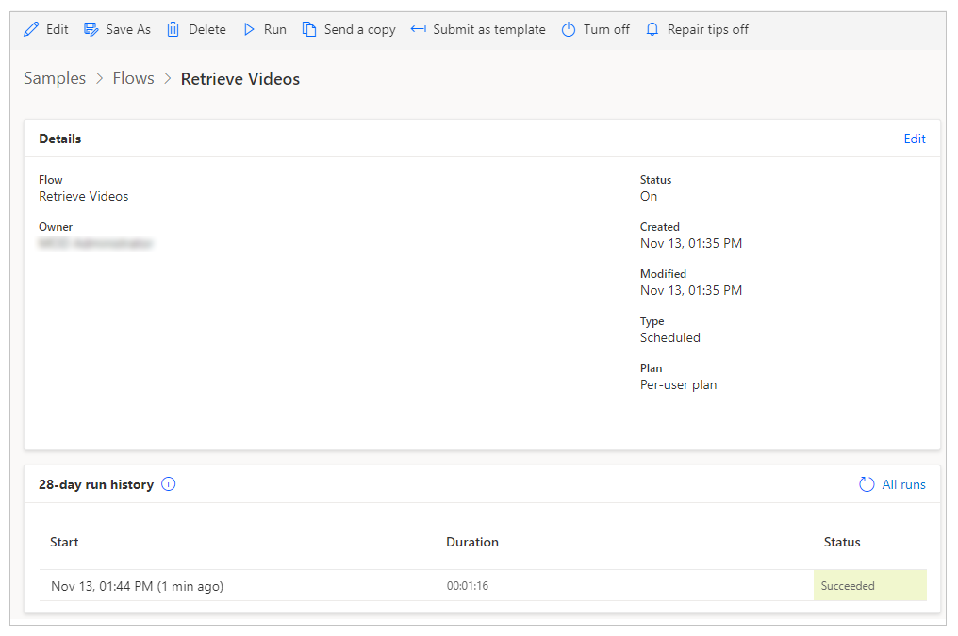Click the Created date Nov 13, 01:35 PM
Image resolution: width=958 pixels, height=636 pixels.
coord(691,243)
